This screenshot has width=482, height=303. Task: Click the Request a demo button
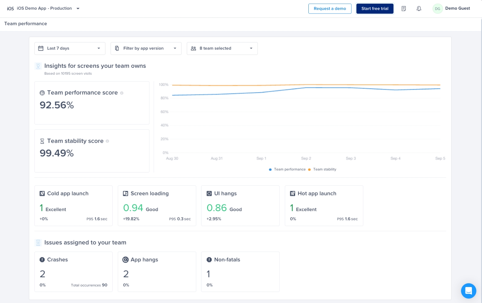[x=330, y=8]
